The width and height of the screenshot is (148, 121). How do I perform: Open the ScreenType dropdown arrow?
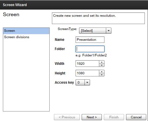coord(108,31)
